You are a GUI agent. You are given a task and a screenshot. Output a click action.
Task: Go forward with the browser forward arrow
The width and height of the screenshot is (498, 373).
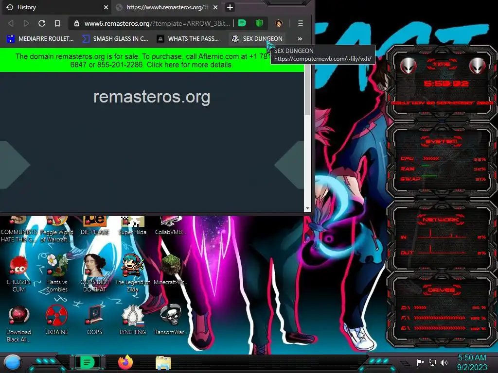pos(26,23)
